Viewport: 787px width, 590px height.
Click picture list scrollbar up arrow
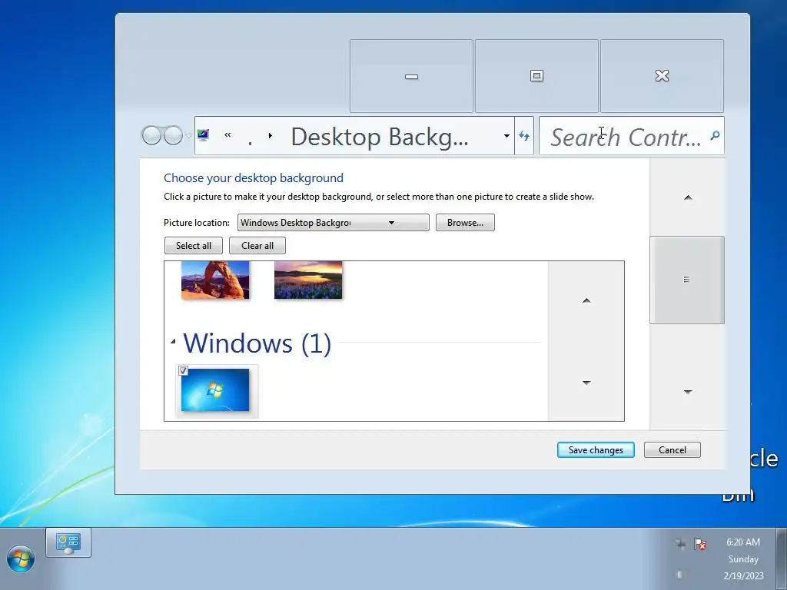point(586,300)
